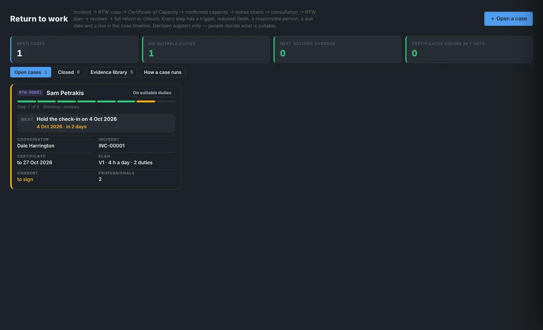Viewport: 543px width, 330px height.
Task: Select the Next Actions Overdue stat card
Action: click(337, 50)
